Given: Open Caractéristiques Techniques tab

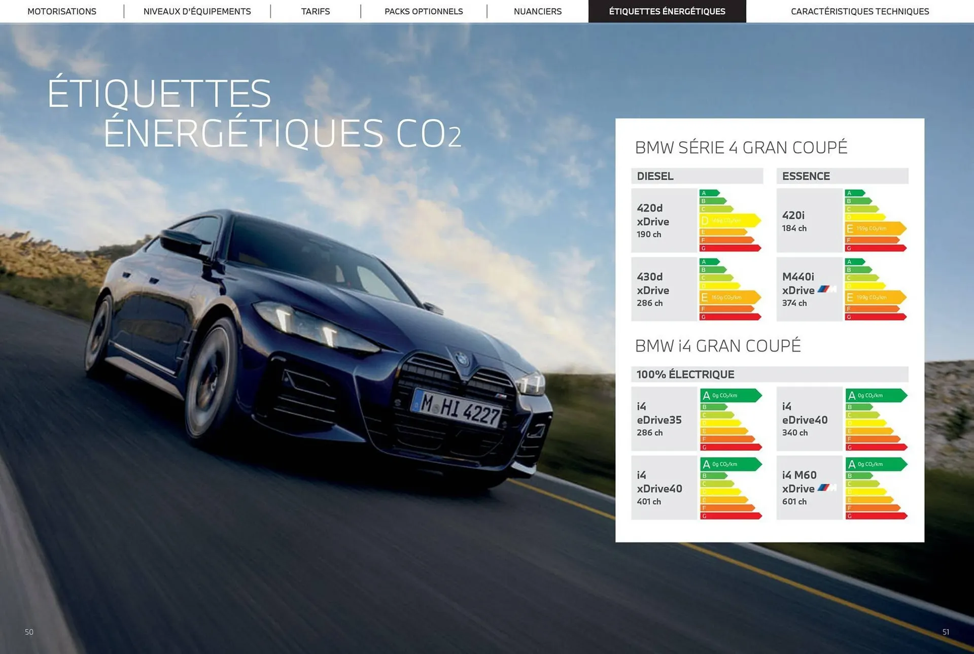Looking at the screenshot, I should point(859,11).
